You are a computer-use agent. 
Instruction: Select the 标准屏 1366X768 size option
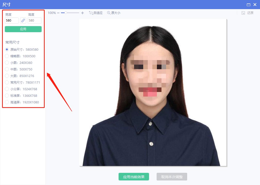click(x=7, y=96)
